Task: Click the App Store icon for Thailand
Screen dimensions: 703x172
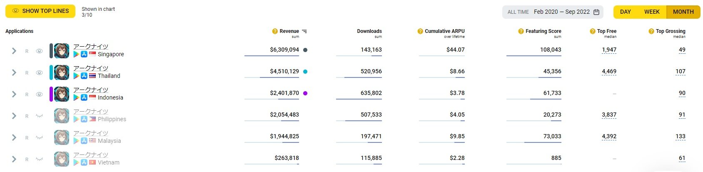Action: 84,76
